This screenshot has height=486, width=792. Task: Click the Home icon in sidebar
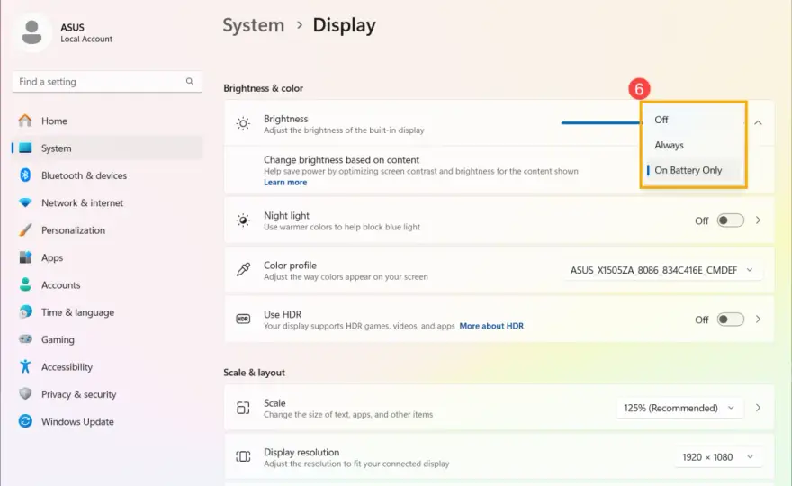pyautogui.click(x=25, y=121)
